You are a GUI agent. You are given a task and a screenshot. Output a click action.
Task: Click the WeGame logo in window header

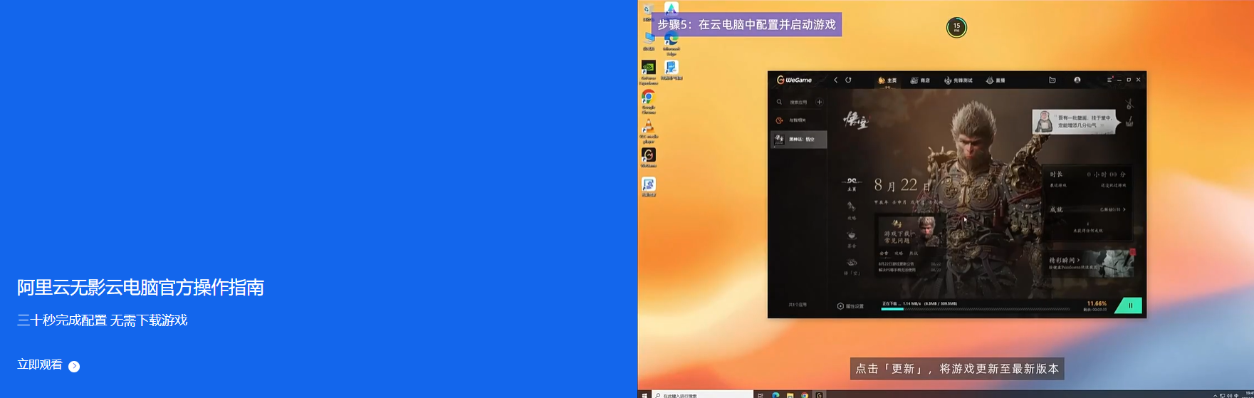tap(794, 80)
